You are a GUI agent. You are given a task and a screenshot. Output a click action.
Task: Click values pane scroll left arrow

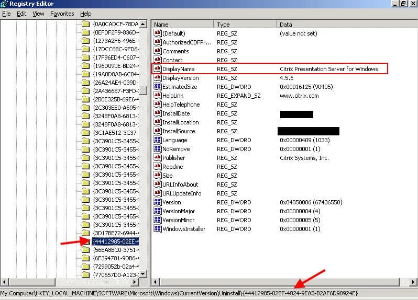(156, 282)
